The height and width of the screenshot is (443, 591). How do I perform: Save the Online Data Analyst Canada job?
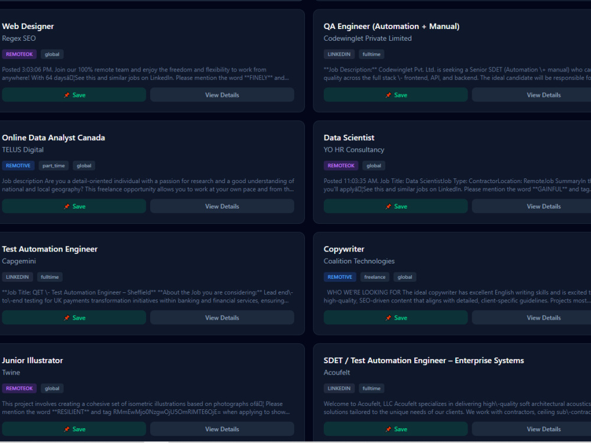[x=74, y=206]
